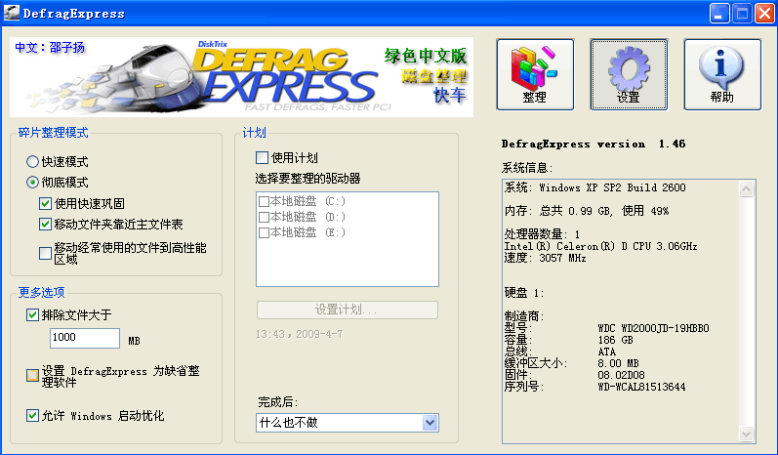Click the 8.00 MB buffer size value
The width and height of the screenshot is (778, 455).
(618, 363)
